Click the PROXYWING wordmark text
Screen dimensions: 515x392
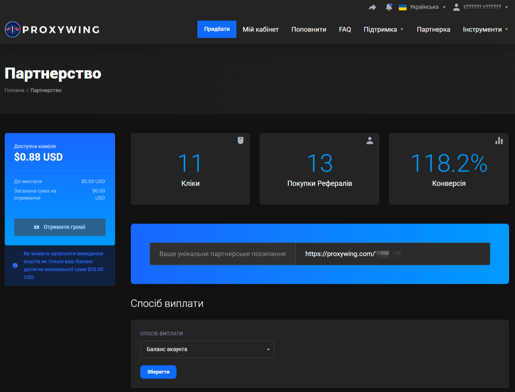pos(61,30)
